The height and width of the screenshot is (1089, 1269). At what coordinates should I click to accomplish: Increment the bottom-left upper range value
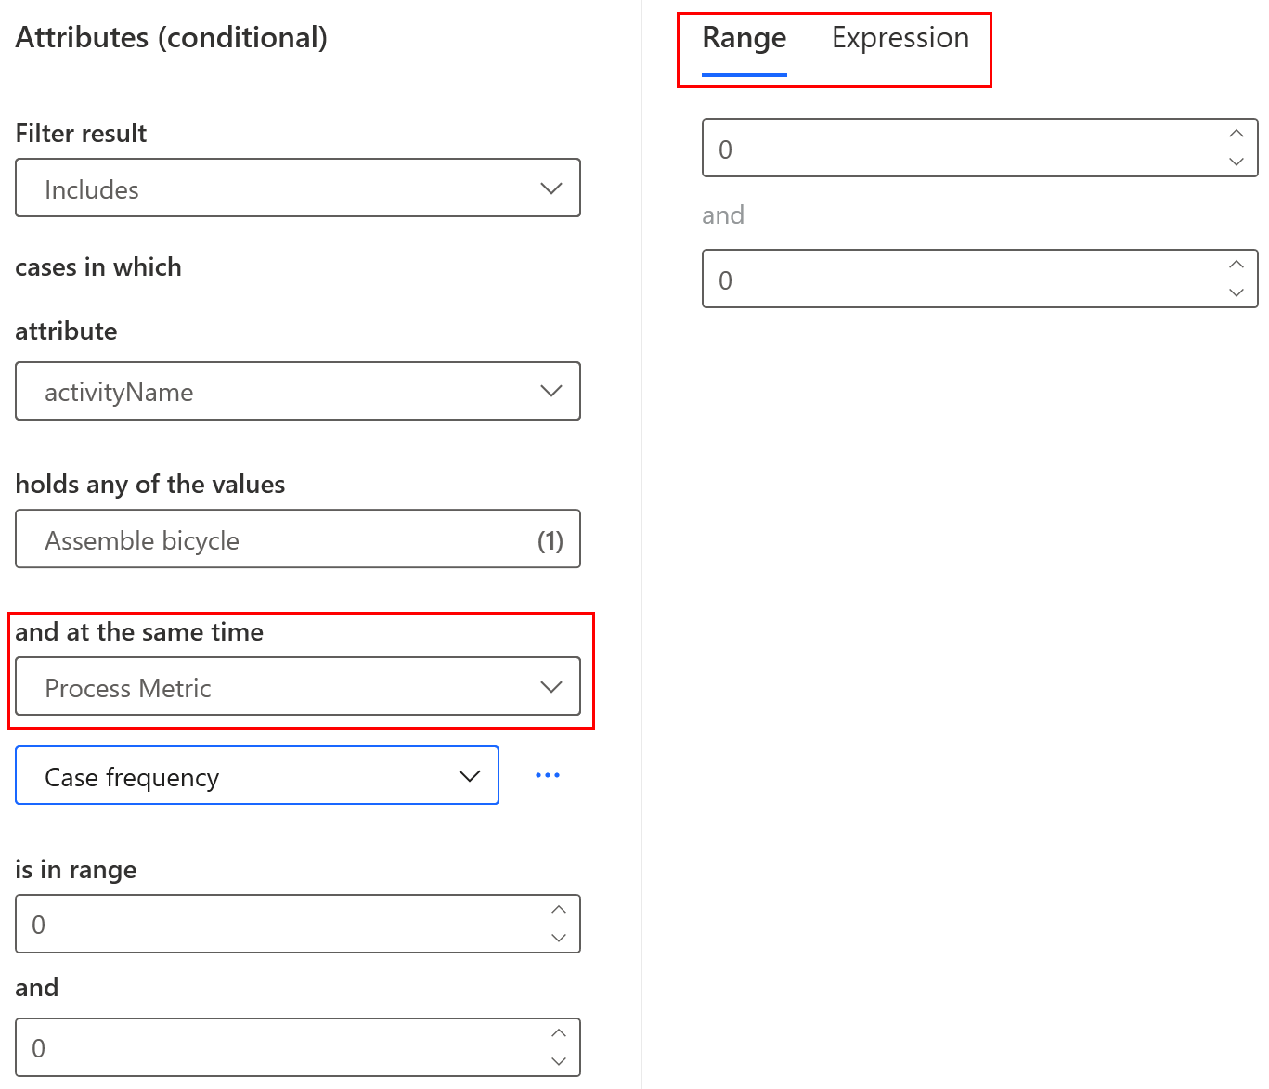[558, 1033]
